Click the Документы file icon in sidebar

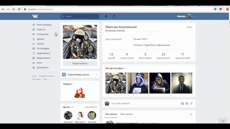(x=33, y=67)
